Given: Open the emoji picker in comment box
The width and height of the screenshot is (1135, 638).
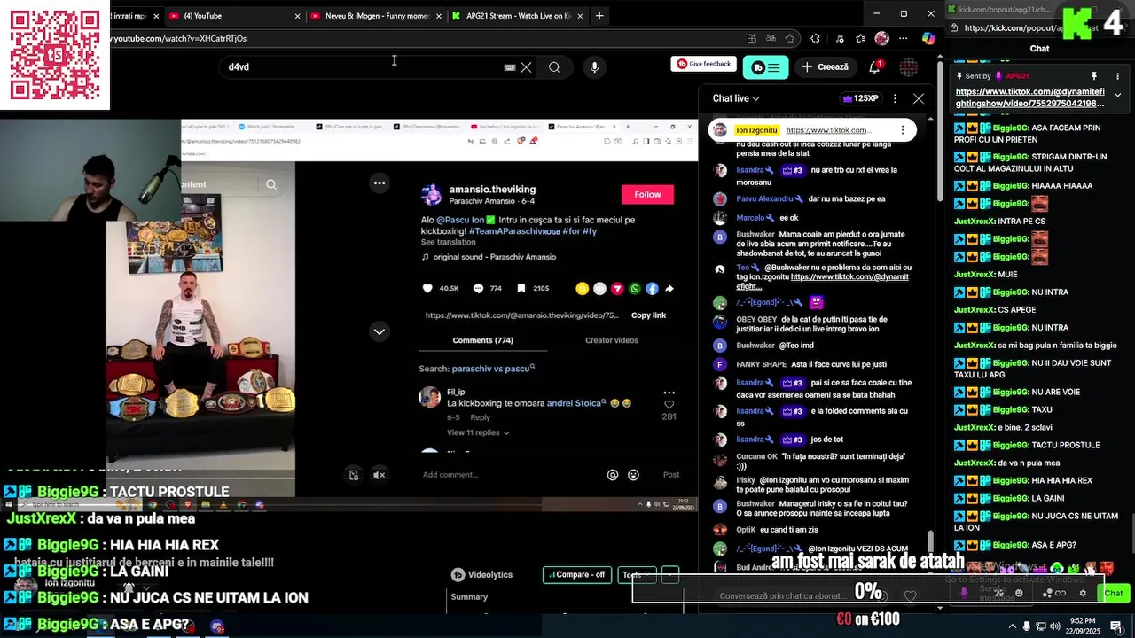Looking at the screenshot, I should click(633, 475).
